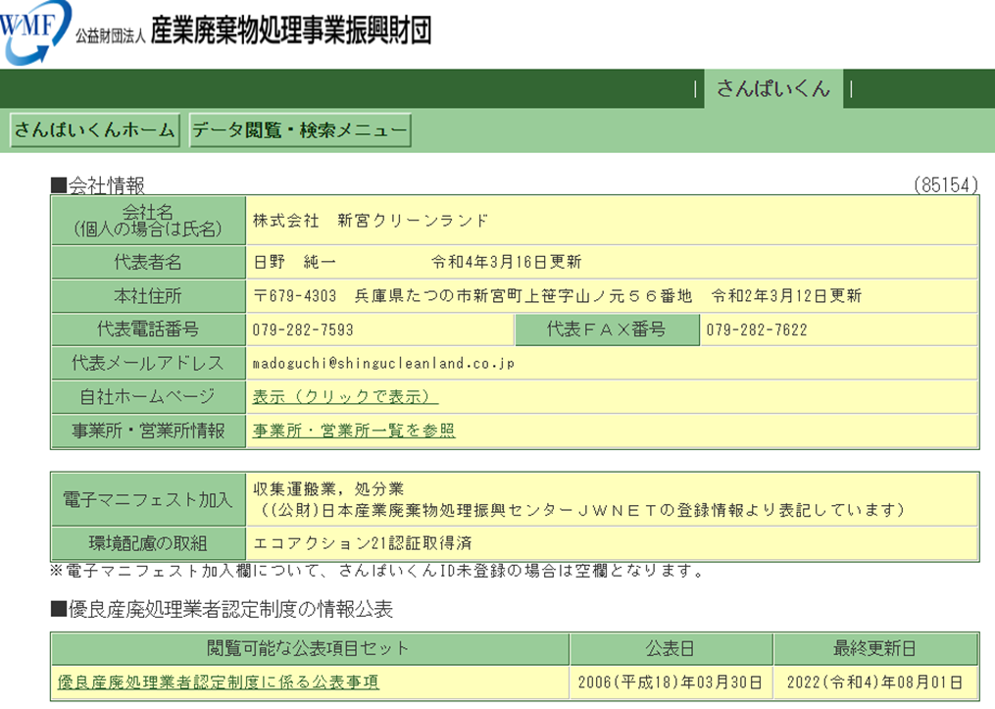Open データ閲覧・検索メニュー button
The width and height of the screenshot is (995, 709).
pyautogui.click(x=300, y=130)
